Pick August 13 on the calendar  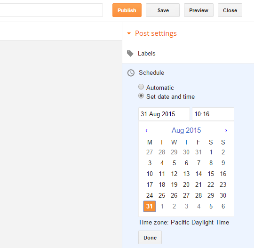pyautogui.click(x=186, y=174)
